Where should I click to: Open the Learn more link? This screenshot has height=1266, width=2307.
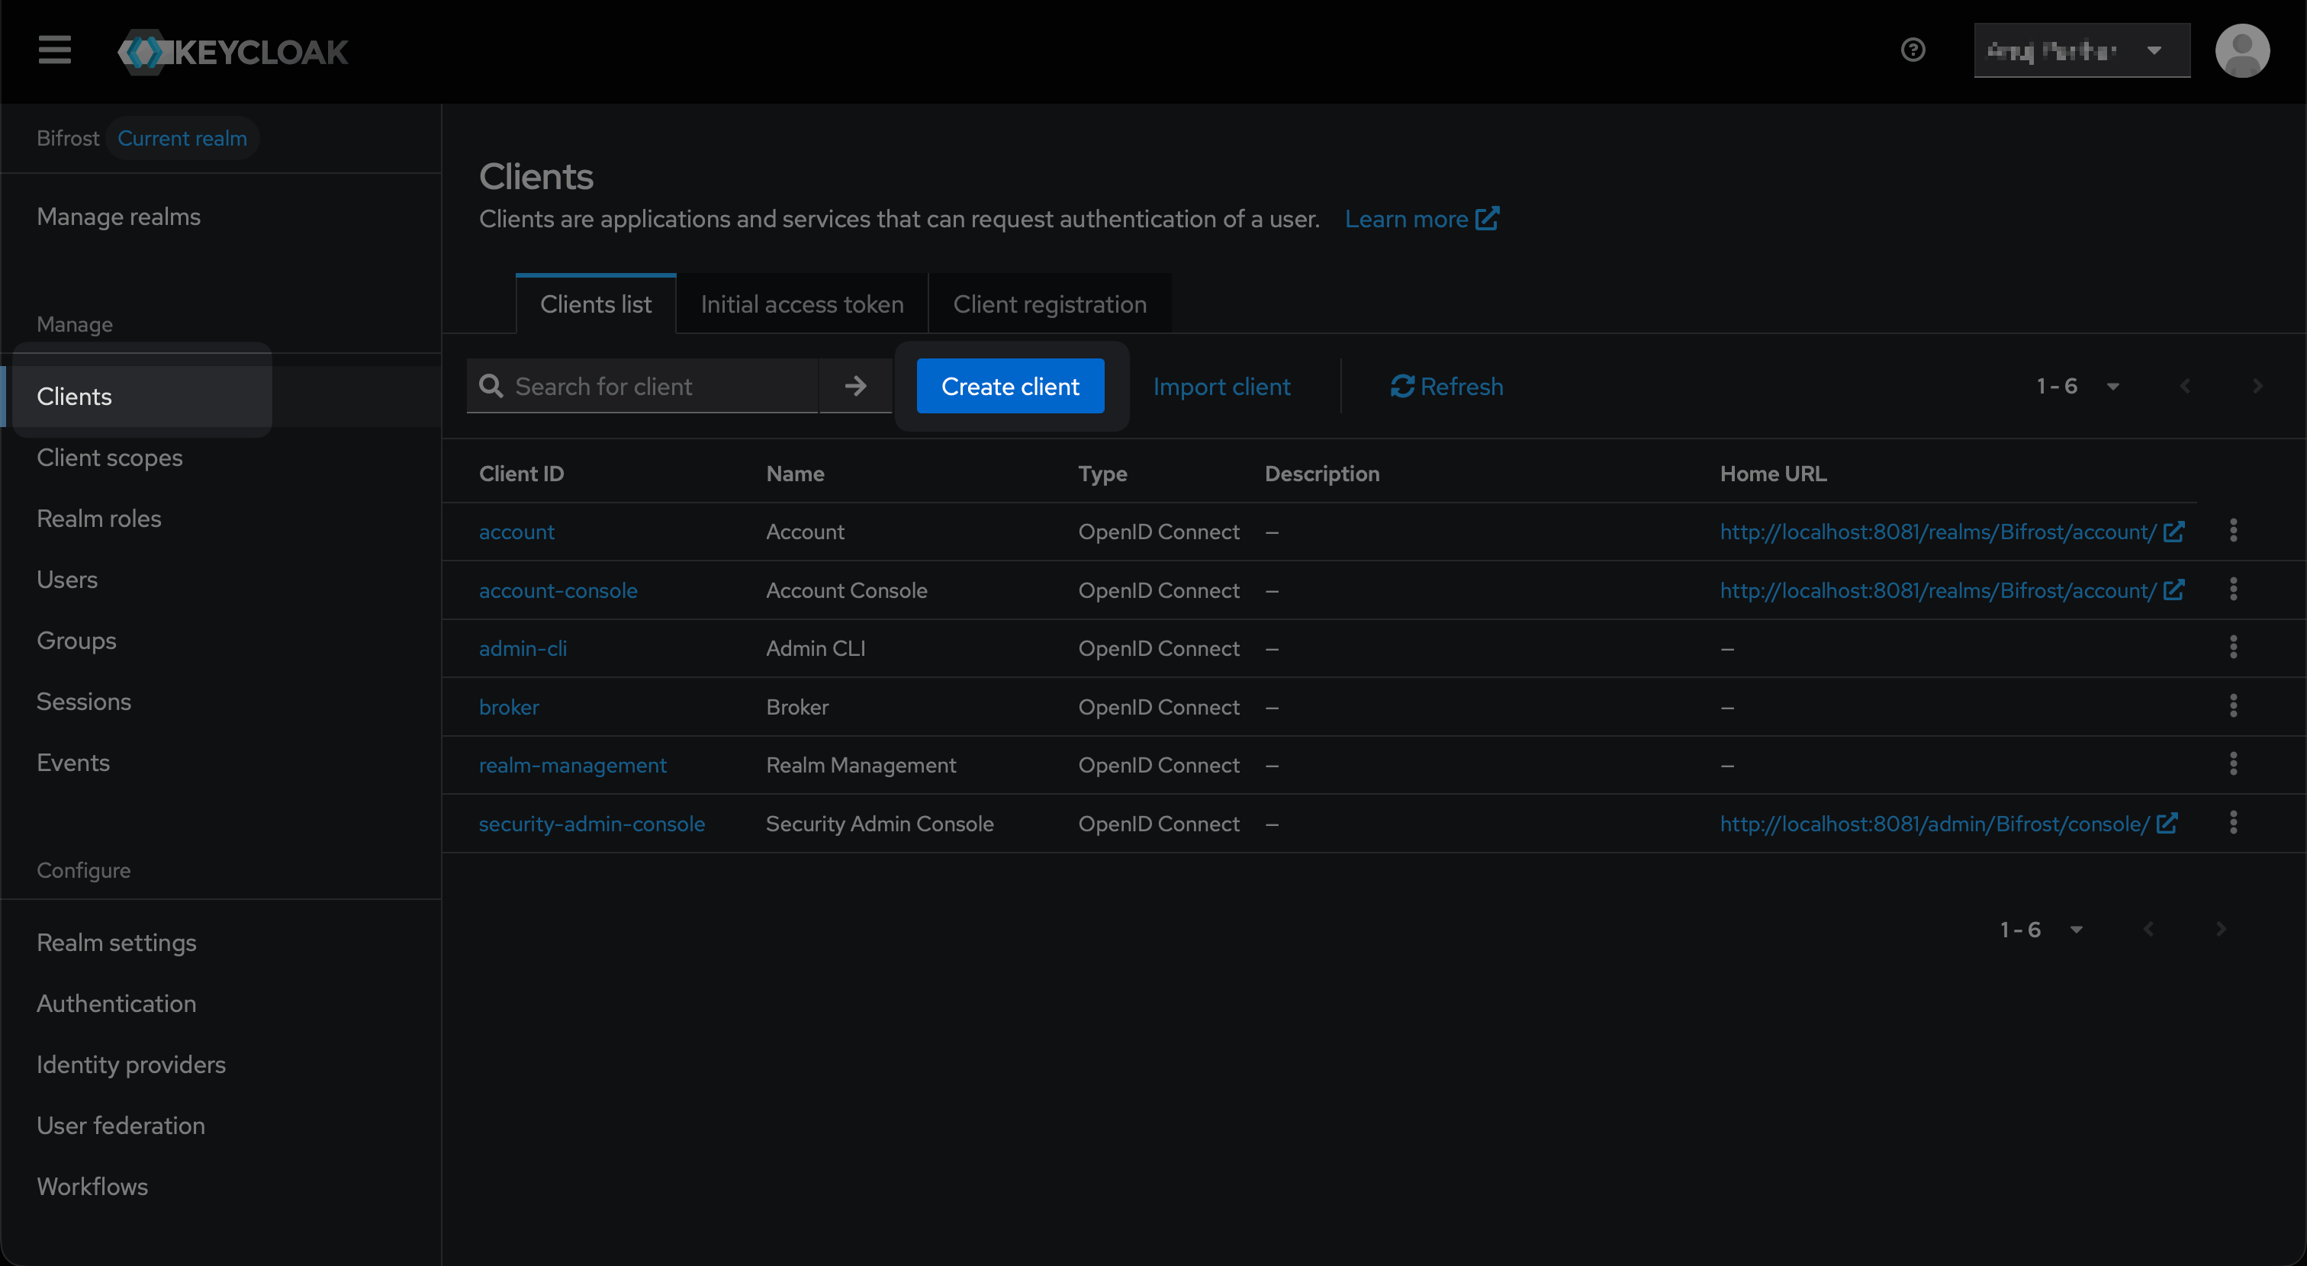coord(1421,218)
